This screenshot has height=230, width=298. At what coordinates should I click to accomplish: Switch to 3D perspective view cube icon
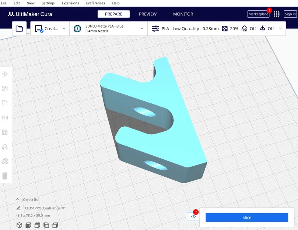point(19,225)
